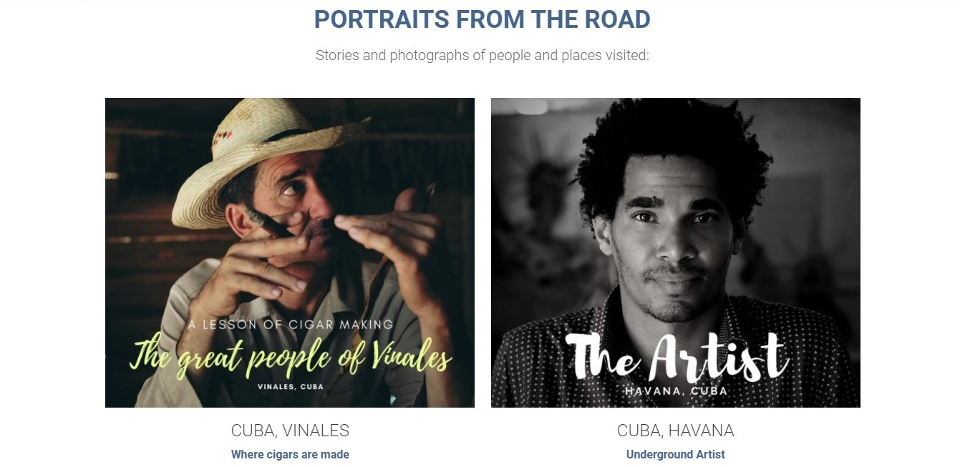Viewport: 960px width, 467px height.
Task: Click "The Artist" handwritten overlay text
Action: coord(677,357)
